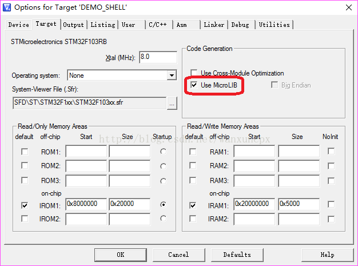Enable NoInit for RAM1
Image resolution: width=358 pixels, height=266 pixels.
point(331,151)
